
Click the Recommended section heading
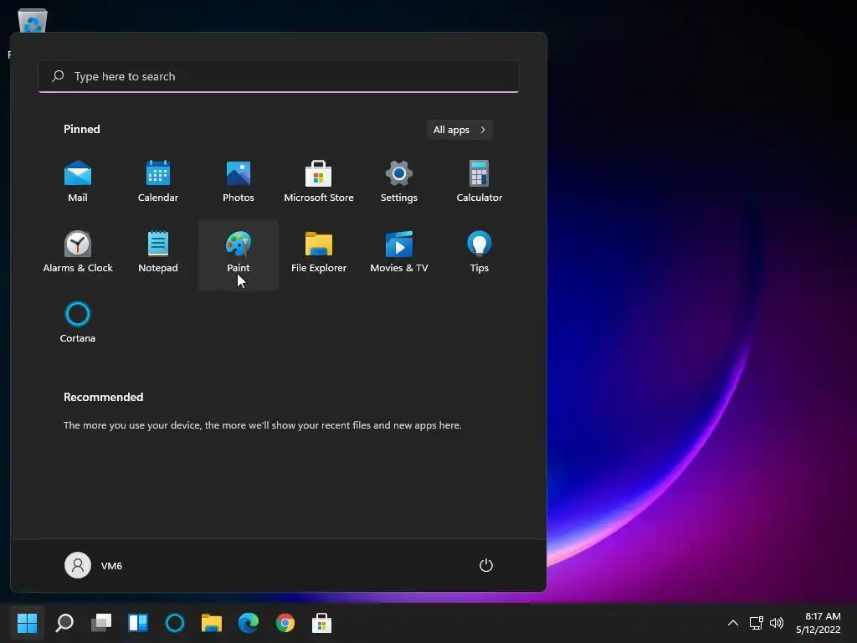(103, 397)
